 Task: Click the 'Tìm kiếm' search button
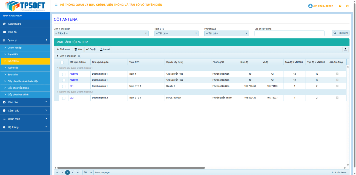[x=340, y=33]
